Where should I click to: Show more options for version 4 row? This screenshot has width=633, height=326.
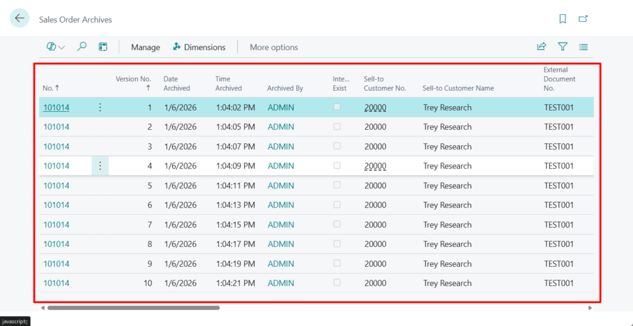100,166
